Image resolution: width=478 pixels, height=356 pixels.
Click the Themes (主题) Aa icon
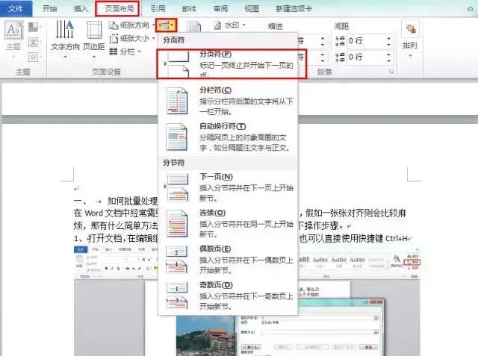[x=13, y=30]
